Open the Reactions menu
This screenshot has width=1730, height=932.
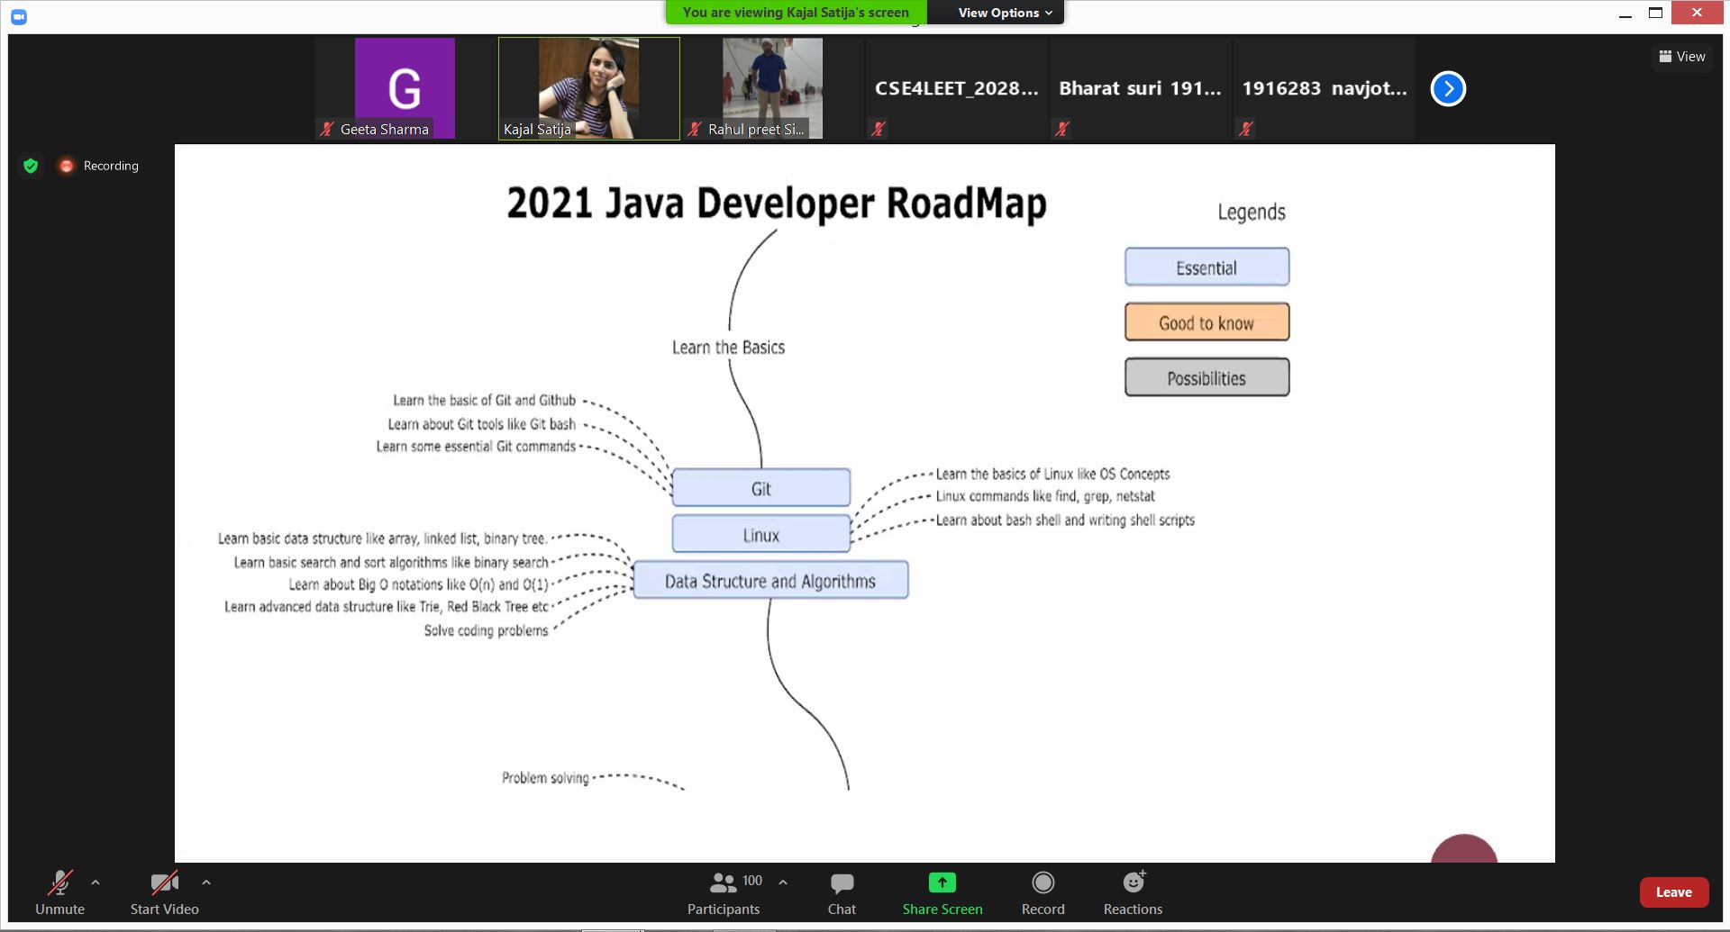pos(1134,893)
